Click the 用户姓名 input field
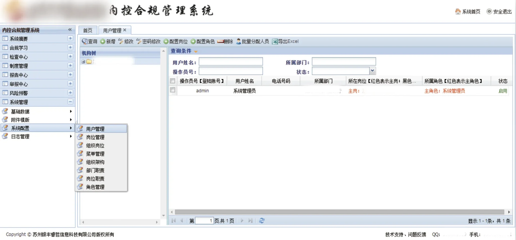 [x=231, y=62]
